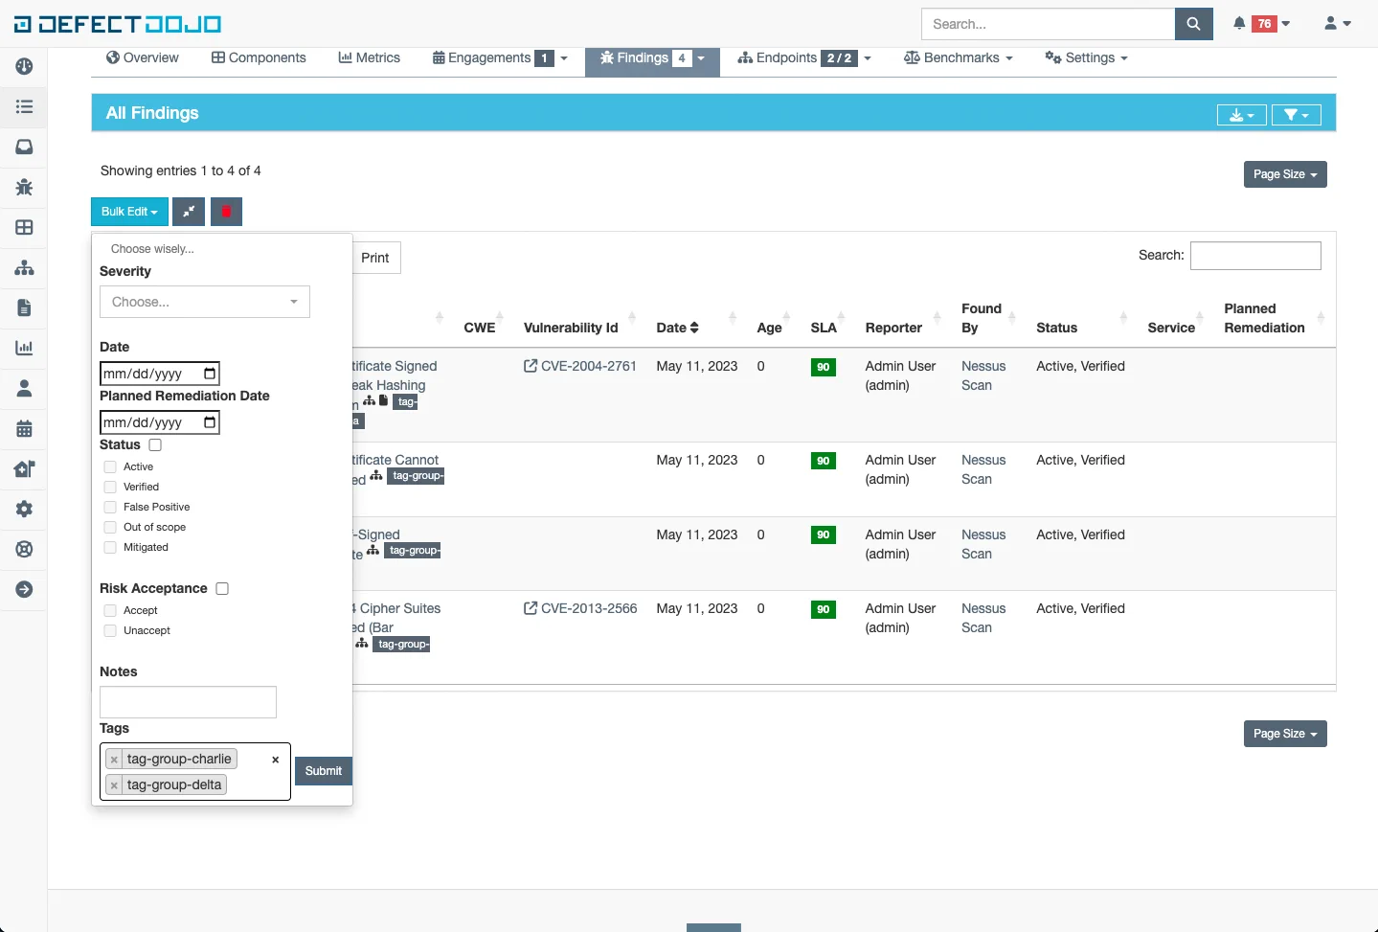Open the inbox engagements sidebar icon

[24, 147]
